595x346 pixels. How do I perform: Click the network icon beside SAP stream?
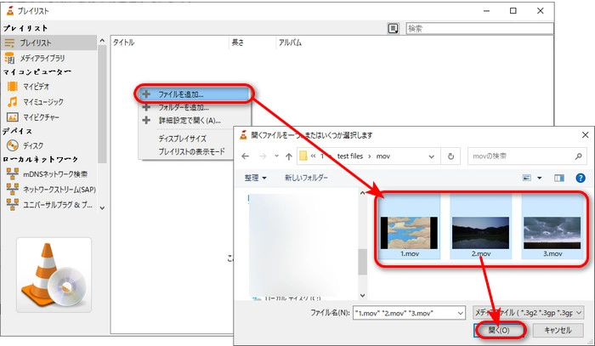13,189
